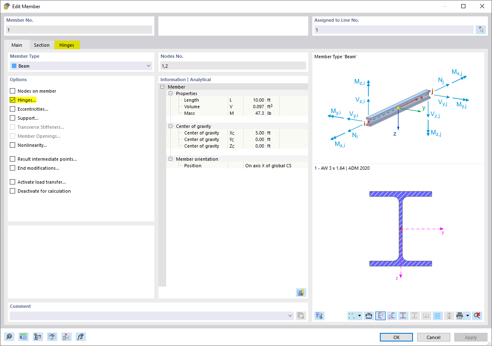Go to the Hinges tab

[x=67, y=45]
